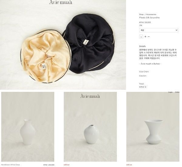Click the lower Àvie muah logo
The image size is (182, 167).
[90, 96]
